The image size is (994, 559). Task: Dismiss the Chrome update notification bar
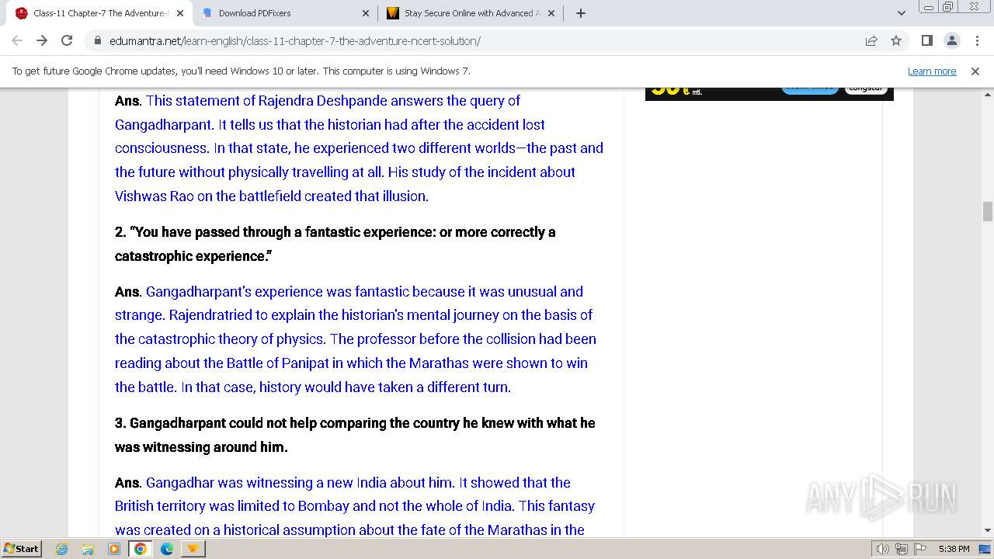tap(975, 71)
